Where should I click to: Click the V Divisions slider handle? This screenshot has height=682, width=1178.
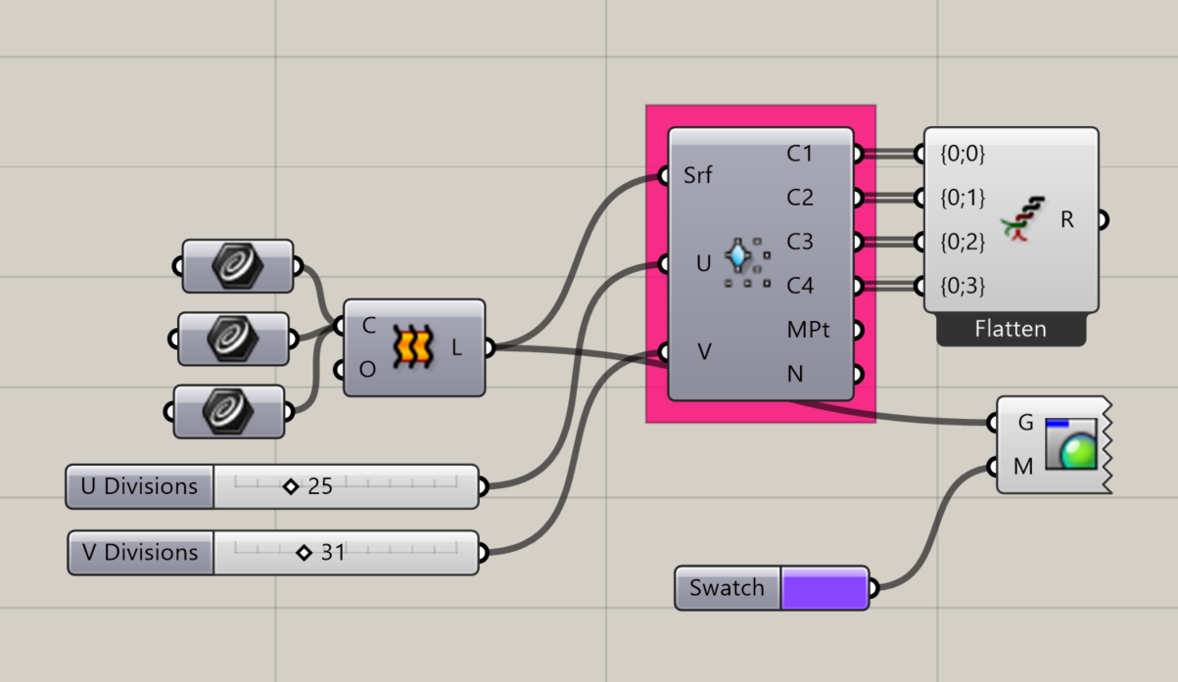point(304,553)
